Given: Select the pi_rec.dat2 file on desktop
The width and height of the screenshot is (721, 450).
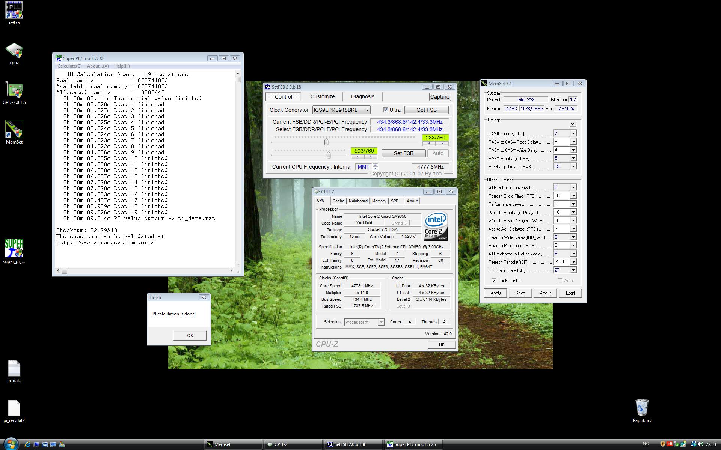Looking at the screenshot, I should click(14, 411).
